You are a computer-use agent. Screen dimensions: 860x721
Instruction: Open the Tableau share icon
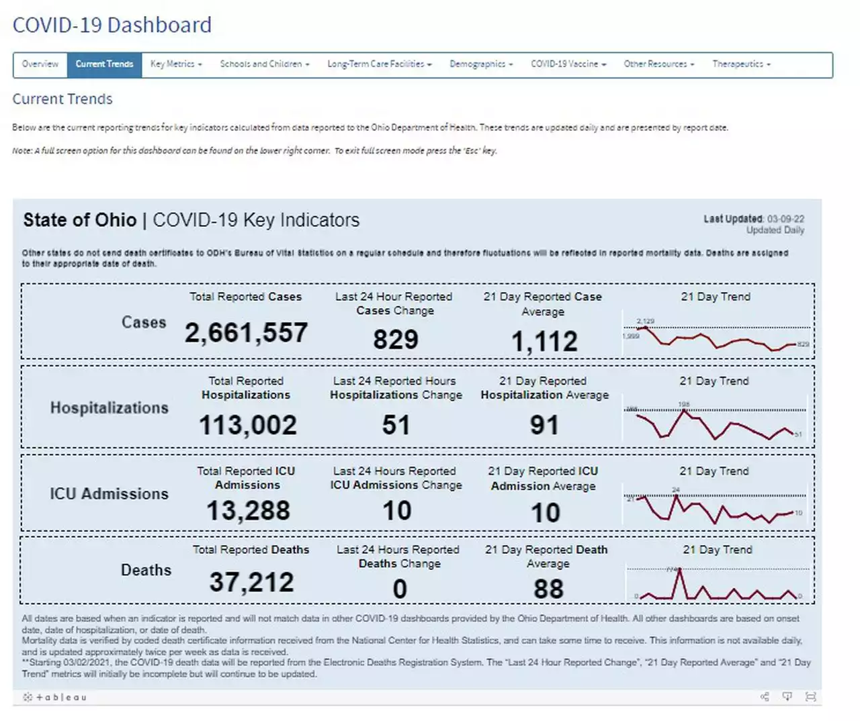[765, 697]
